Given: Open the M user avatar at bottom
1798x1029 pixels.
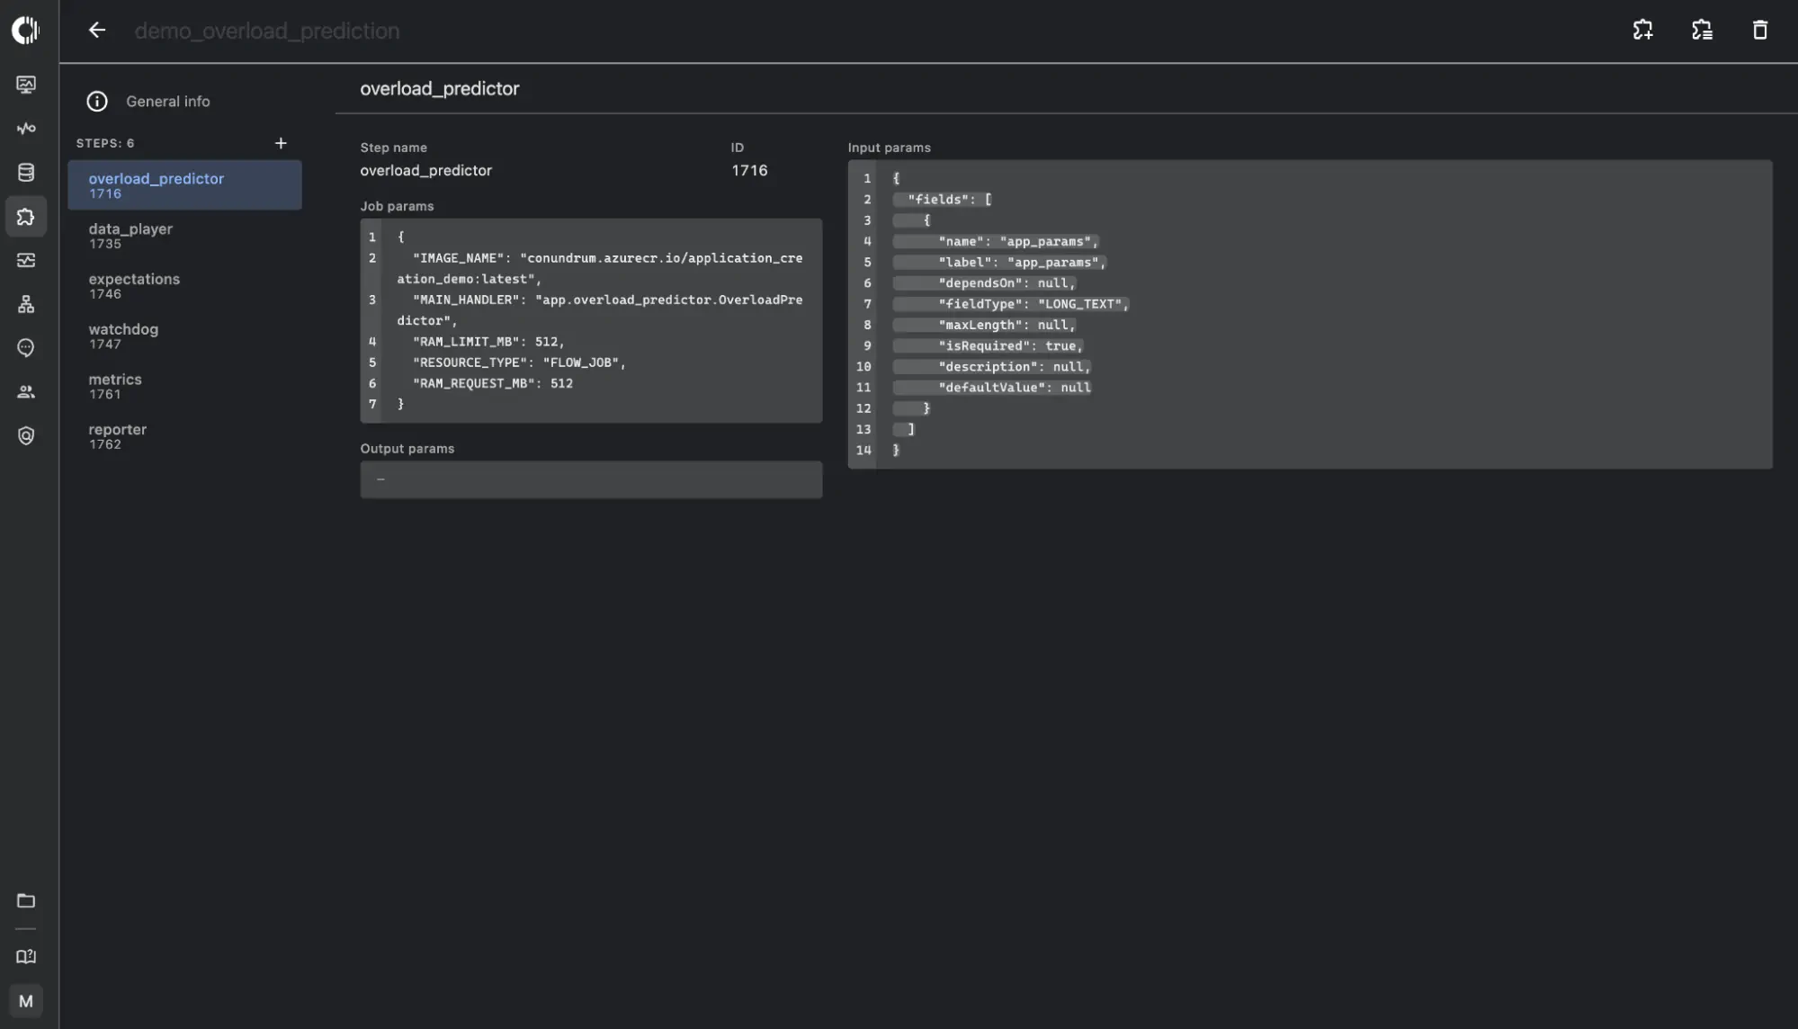Looking at the screenshot, I should pyautogui.click(x=26, y=1001).
